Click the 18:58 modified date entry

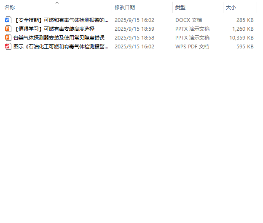coord(134,37)
